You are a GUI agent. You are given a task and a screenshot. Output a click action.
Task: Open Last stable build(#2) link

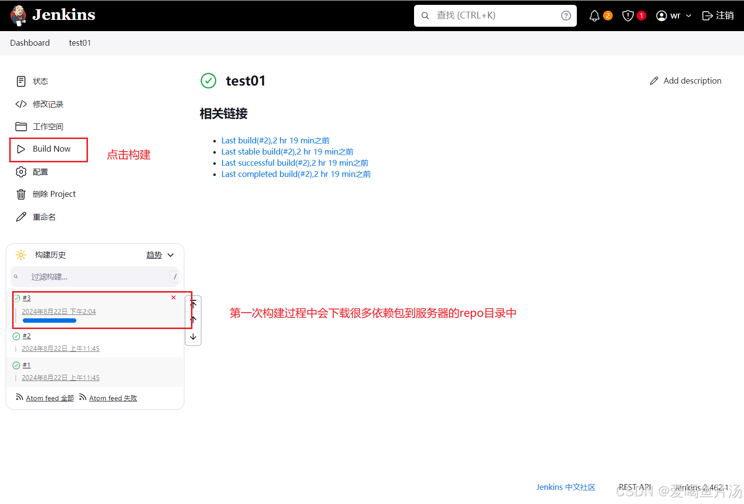tap(287, 152)
